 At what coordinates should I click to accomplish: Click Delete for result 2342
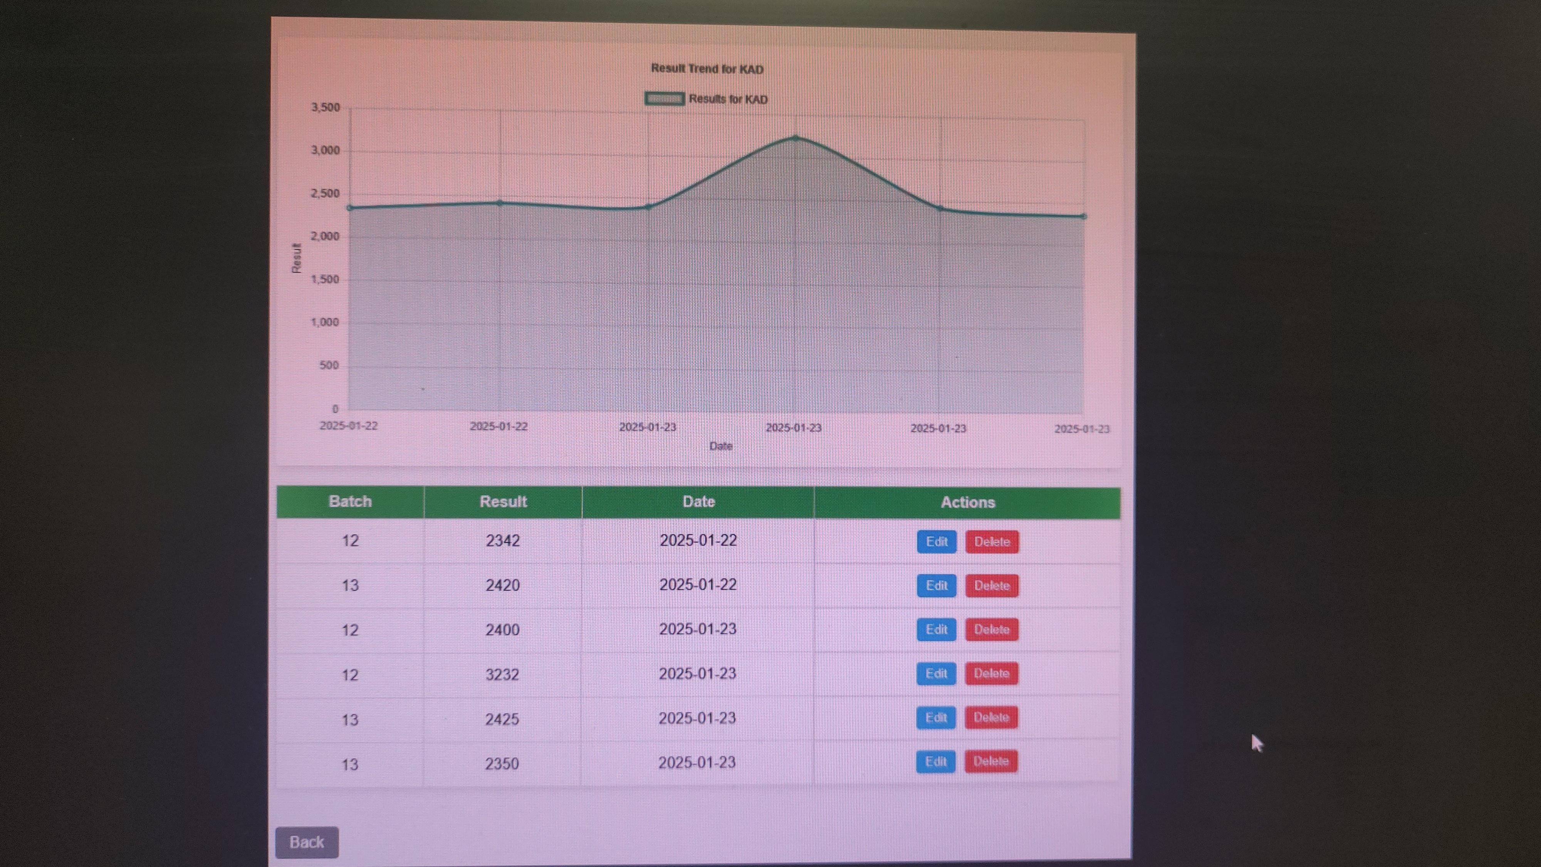point(991,541)
